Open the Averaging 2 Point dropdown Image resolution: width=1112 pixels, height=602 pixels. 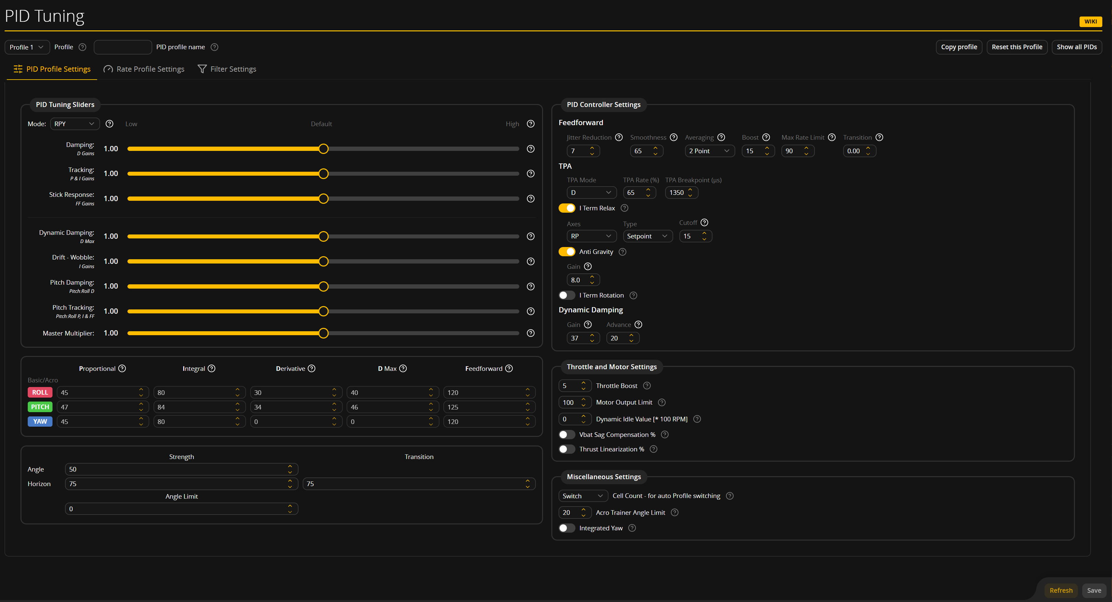[x=709, y=151]
